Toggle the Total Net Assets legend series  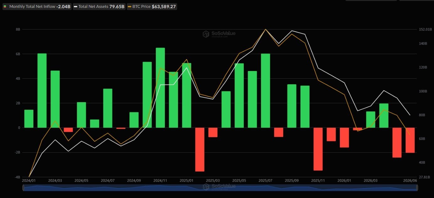click(99, 6)
